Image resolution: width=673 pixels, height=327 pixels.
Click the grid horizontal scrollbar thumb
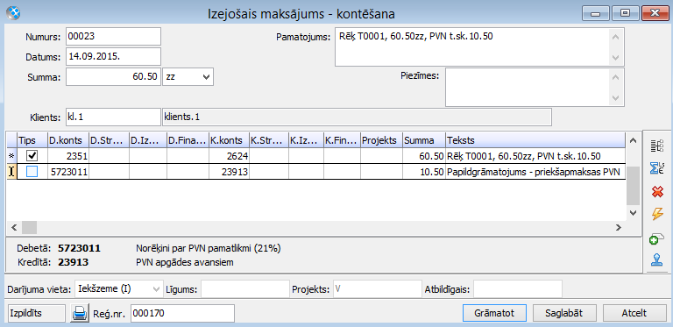pyautogui.click(x=30, y=227)
